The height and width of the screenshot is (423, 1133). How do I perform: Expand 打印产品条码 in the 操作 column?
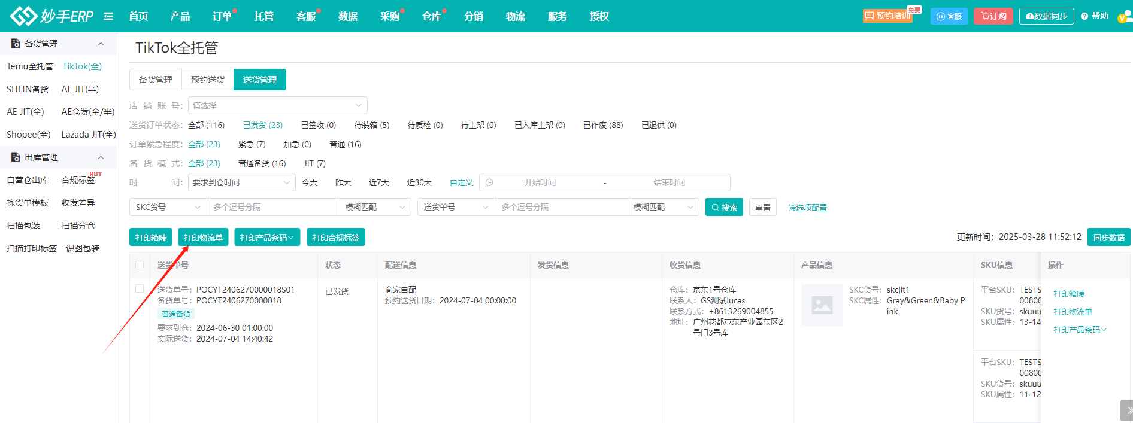pyautogui.click(x=1080, y=330)
